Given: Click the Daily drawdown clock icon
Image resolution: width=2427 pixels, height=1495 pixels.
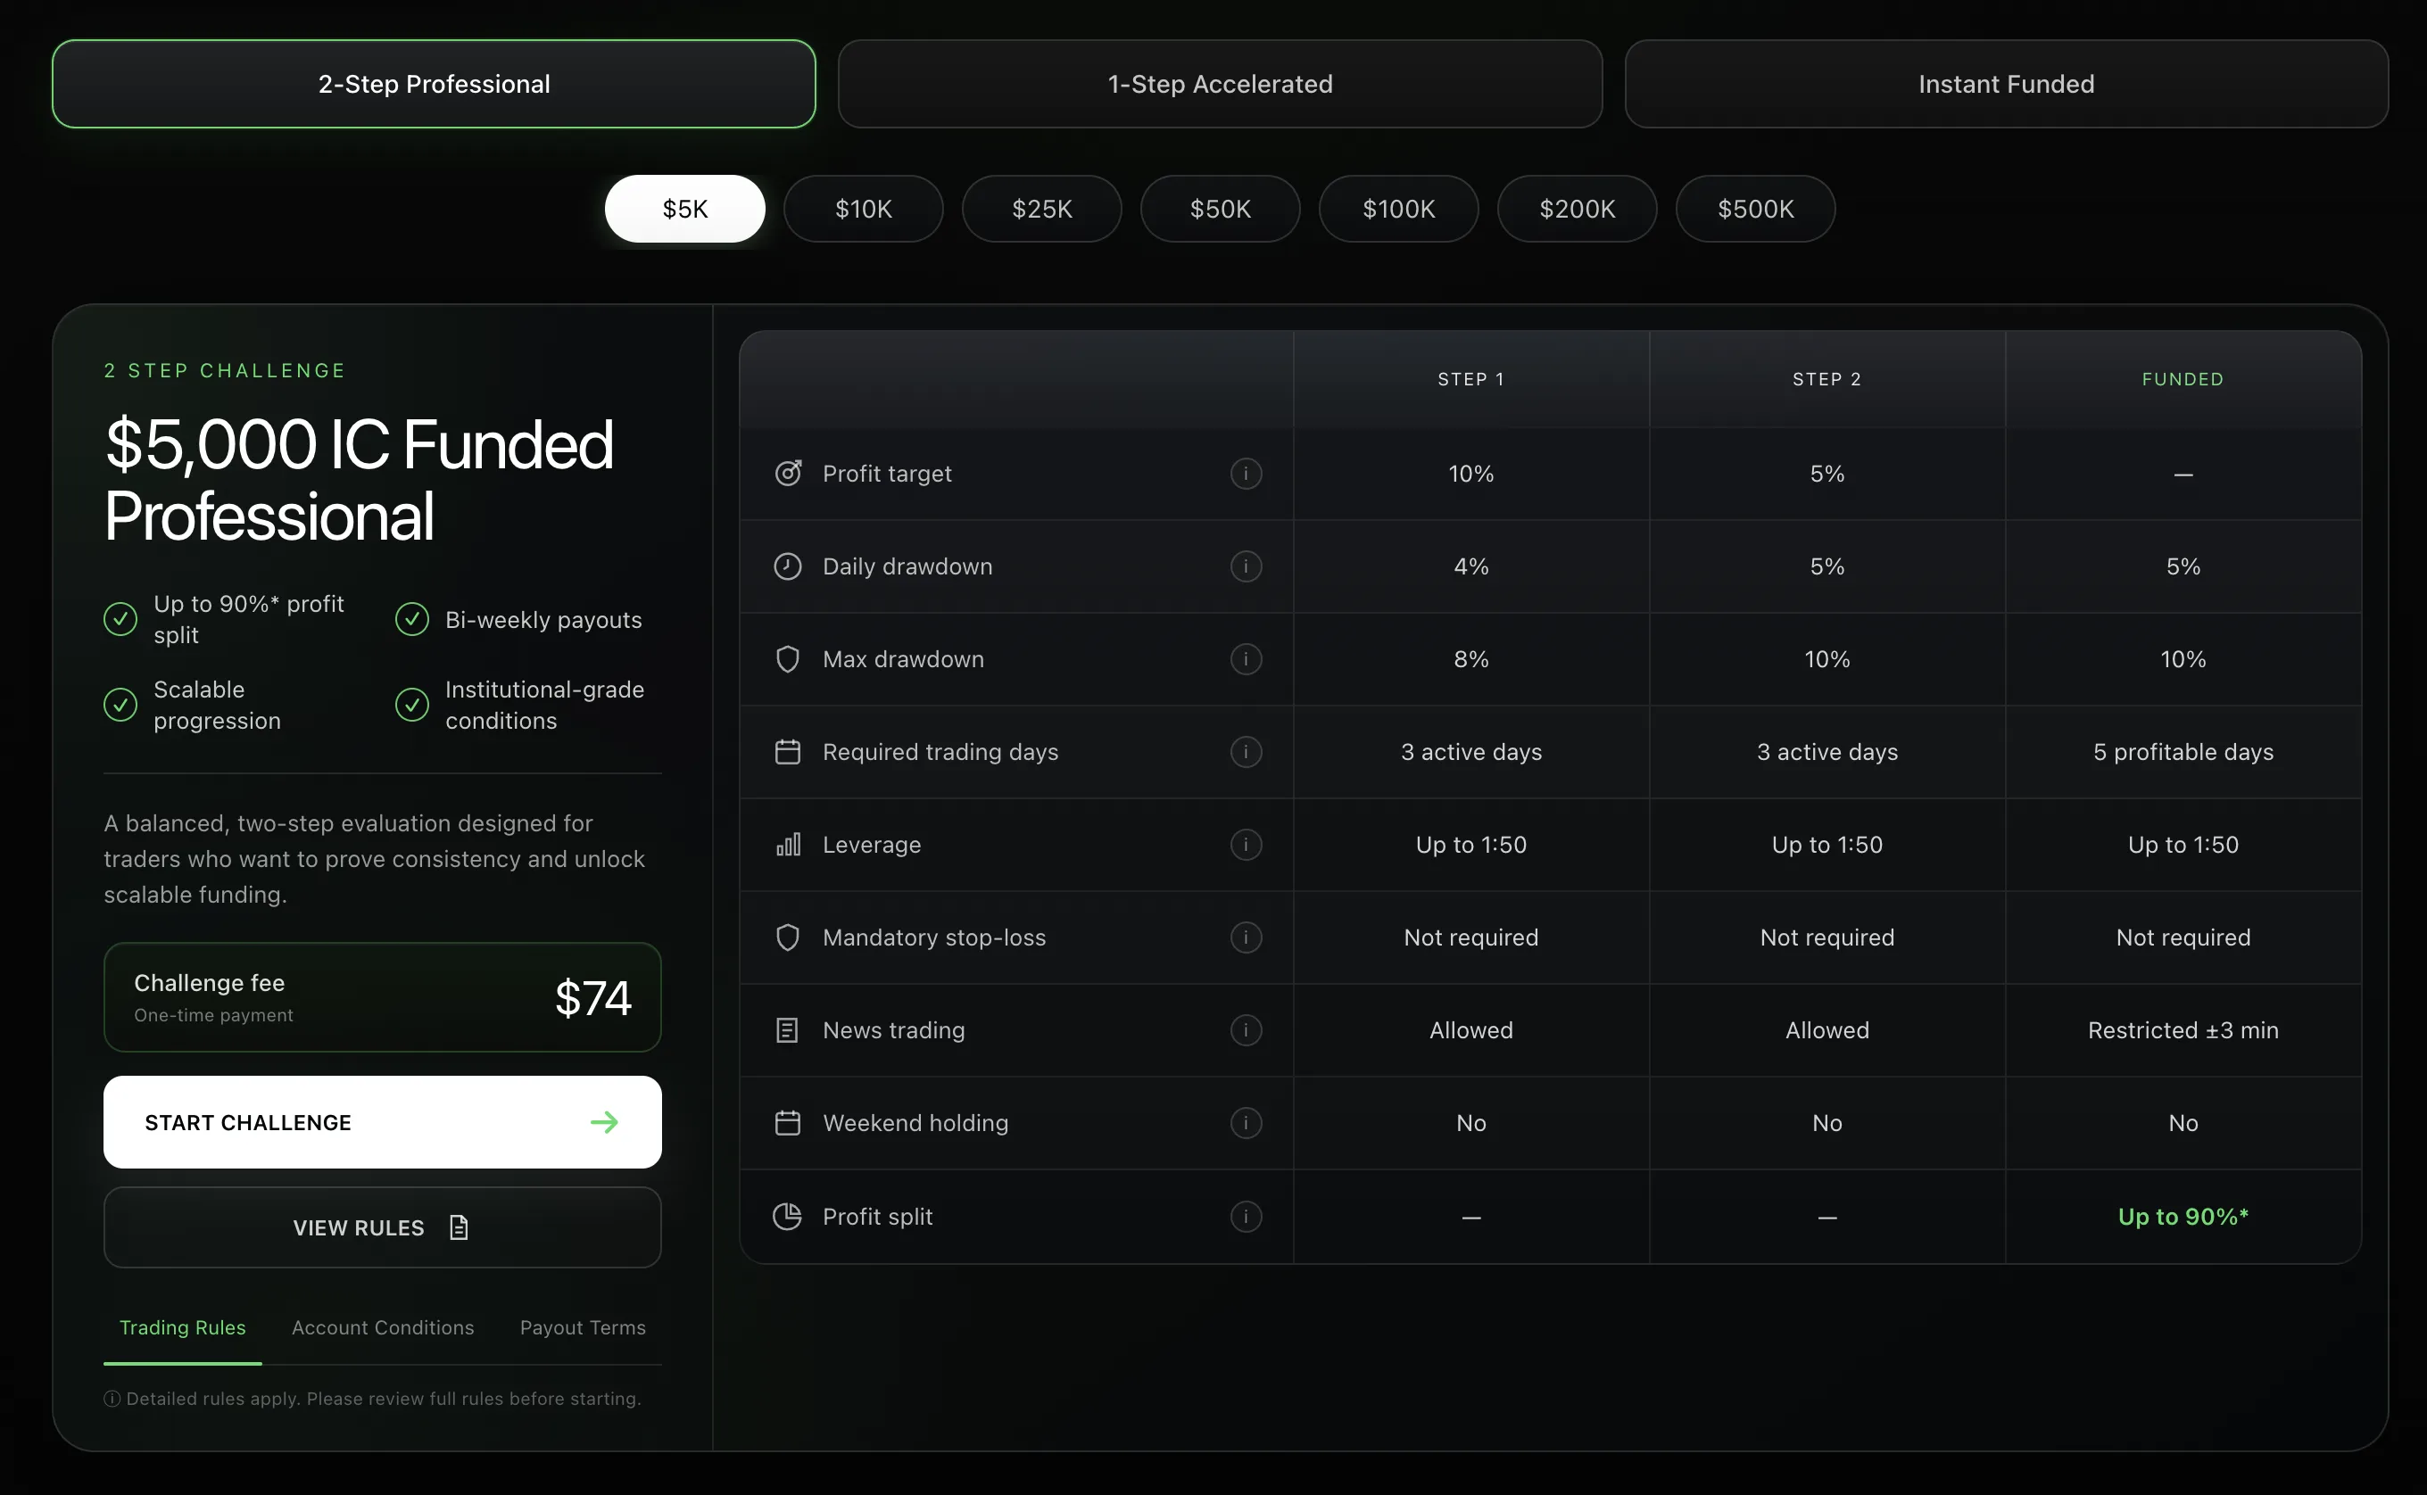Looking at the screenshot, I should [787, 566].
